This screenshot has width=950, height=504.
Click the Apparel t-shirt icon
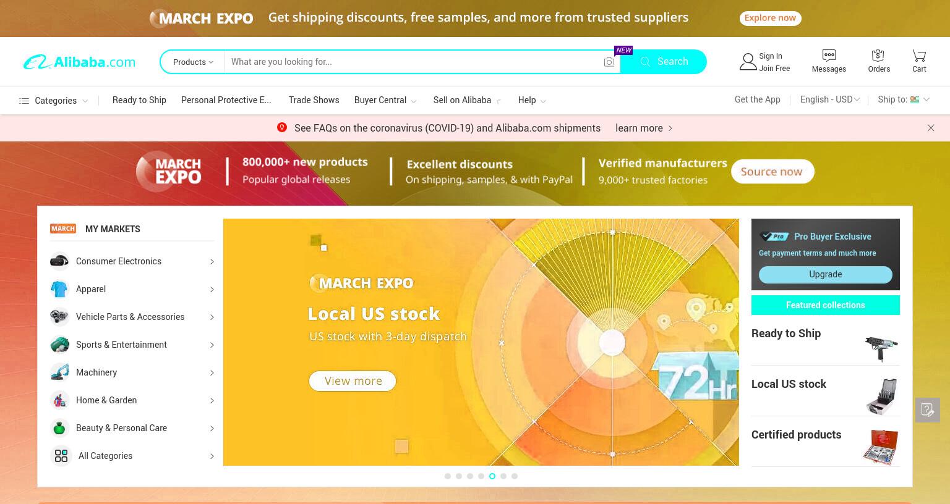pyautogui.click(x=59, y=289)
